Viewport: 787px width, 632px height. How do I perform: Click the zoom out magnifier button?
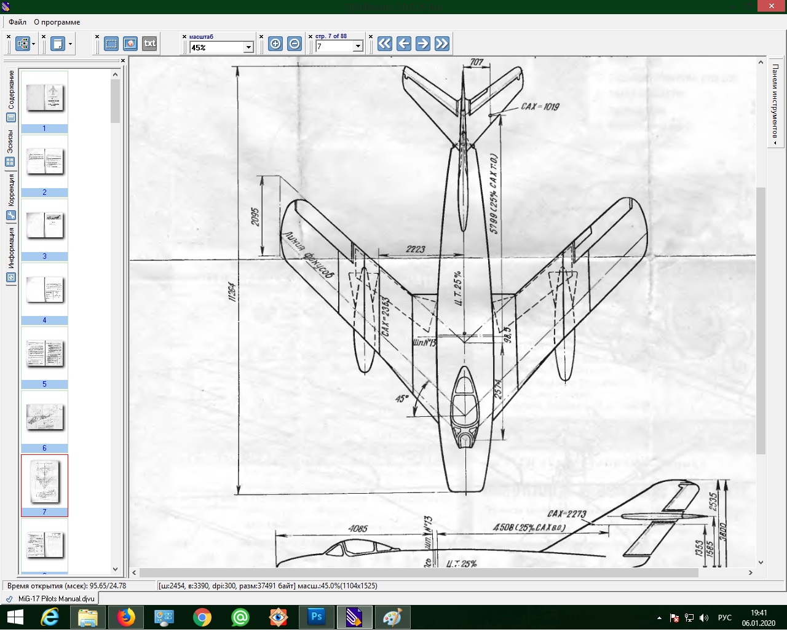tap(295, 44)
